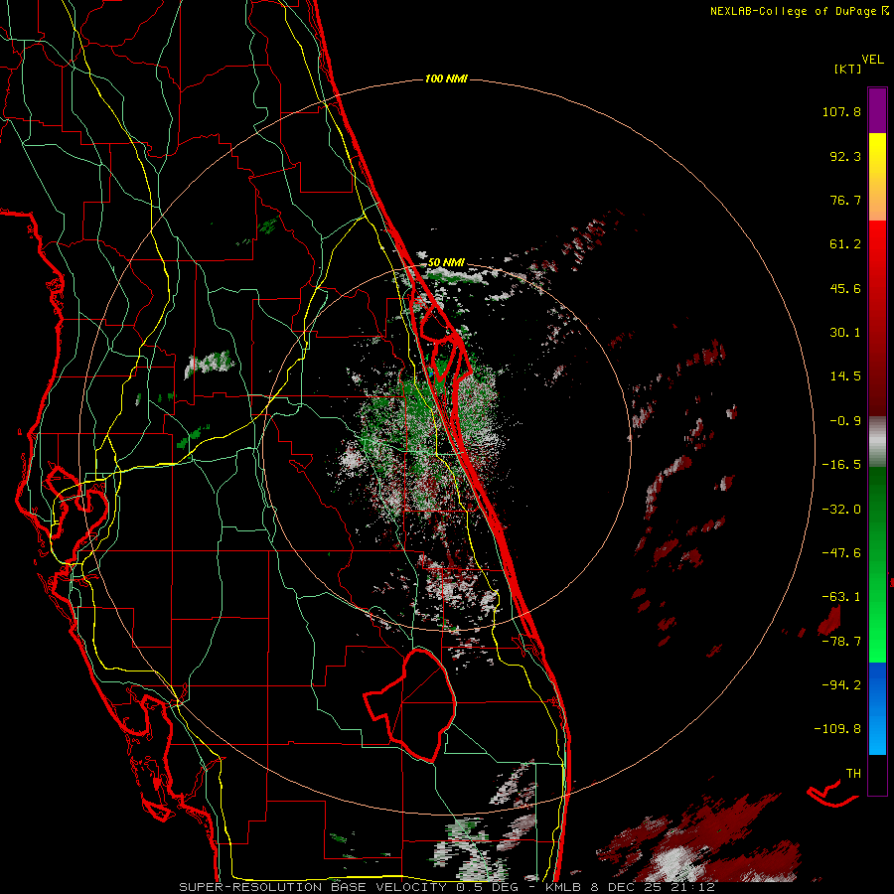The width and height of the screenshot is (894, 894).
Task: Click the 50 NMI range ring label
Action: click(446, 263)
